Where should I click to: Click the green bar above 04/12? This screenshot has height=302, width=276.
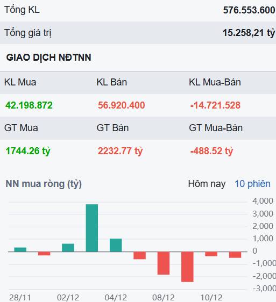tap(116, 245)
